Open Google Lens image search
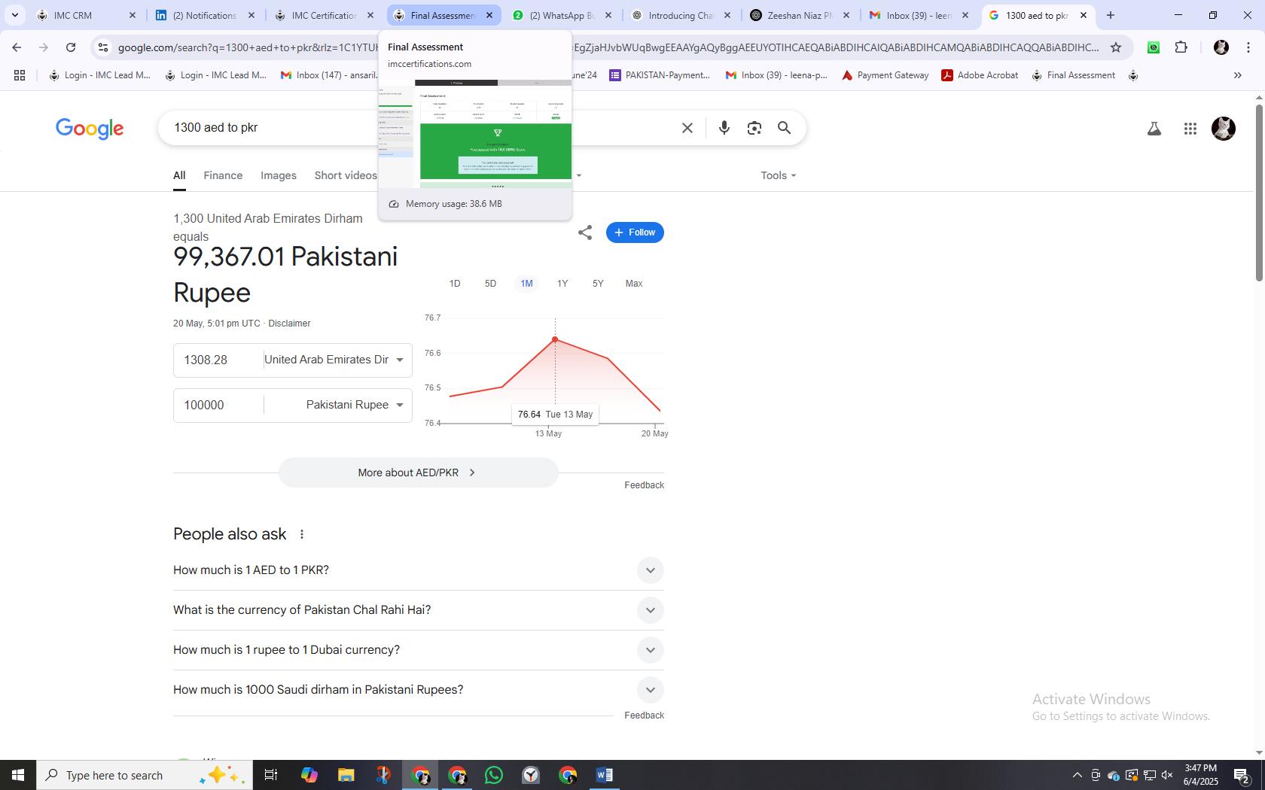This screenshot has width=1265, height=790. pyautogui.click(x=754, y=128)
